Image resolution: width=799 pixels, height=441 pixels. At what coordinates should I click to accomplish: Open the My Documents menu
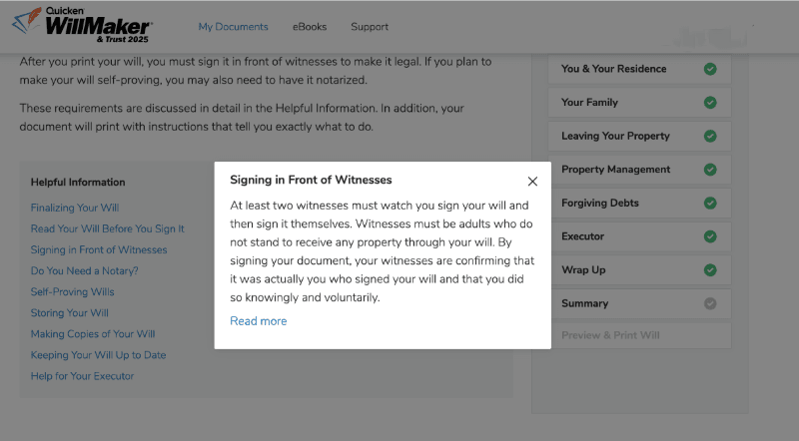[x=233, y=27]
